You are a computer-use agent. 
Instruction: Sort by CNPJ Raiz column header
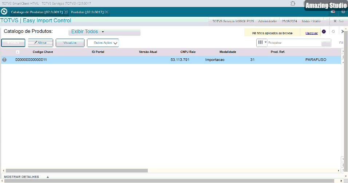(188, 52)
